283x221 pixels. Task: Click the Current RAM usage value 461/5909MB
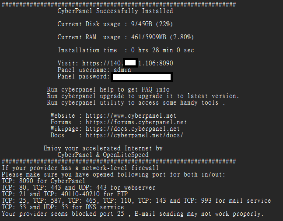[151, 37]
